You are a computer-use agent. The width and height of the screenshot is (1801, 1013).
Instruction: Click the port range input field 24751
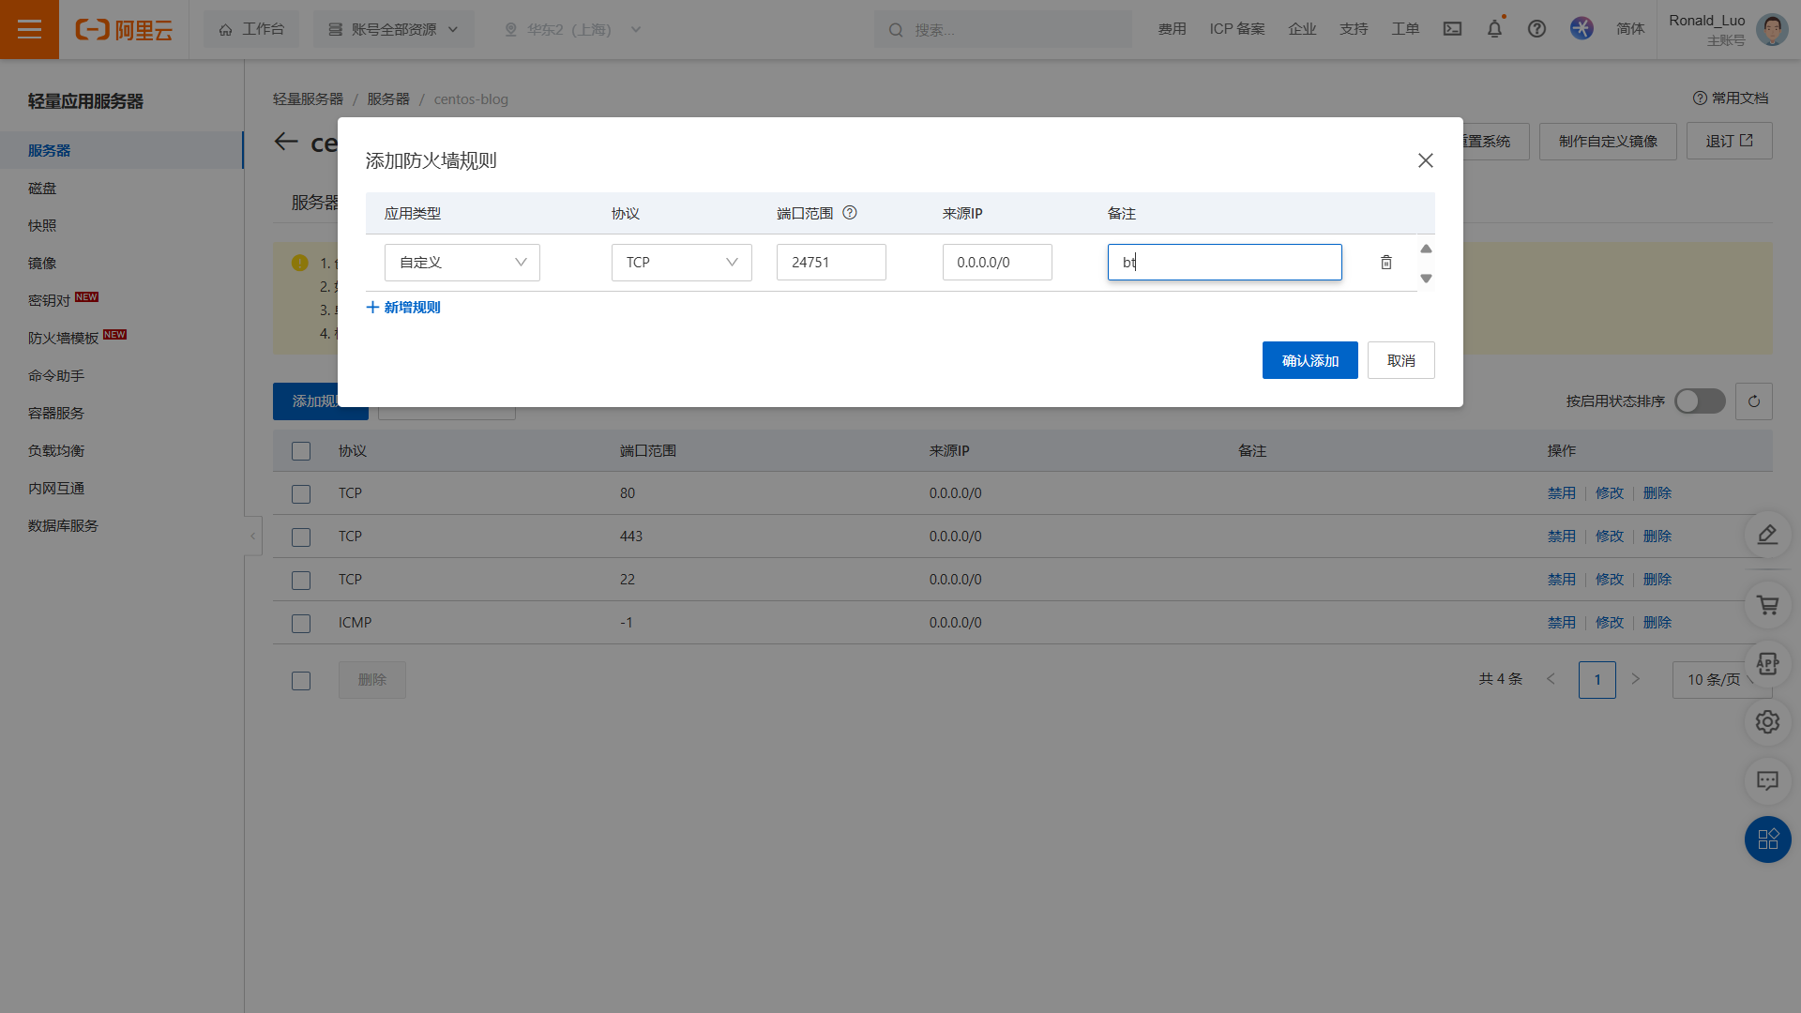pyautogui.click(x=830, y=263)
